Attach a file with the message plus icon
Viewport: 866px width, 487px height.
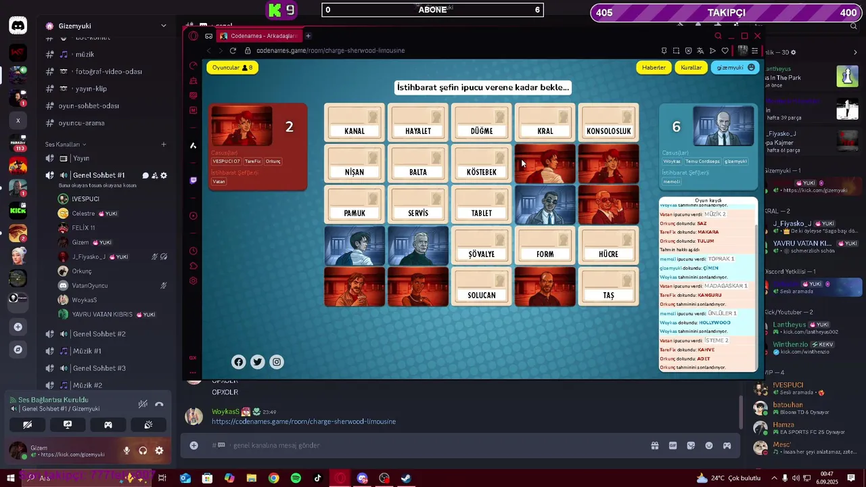click(193, 445)
